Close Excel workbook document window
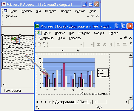 [130, 38]
